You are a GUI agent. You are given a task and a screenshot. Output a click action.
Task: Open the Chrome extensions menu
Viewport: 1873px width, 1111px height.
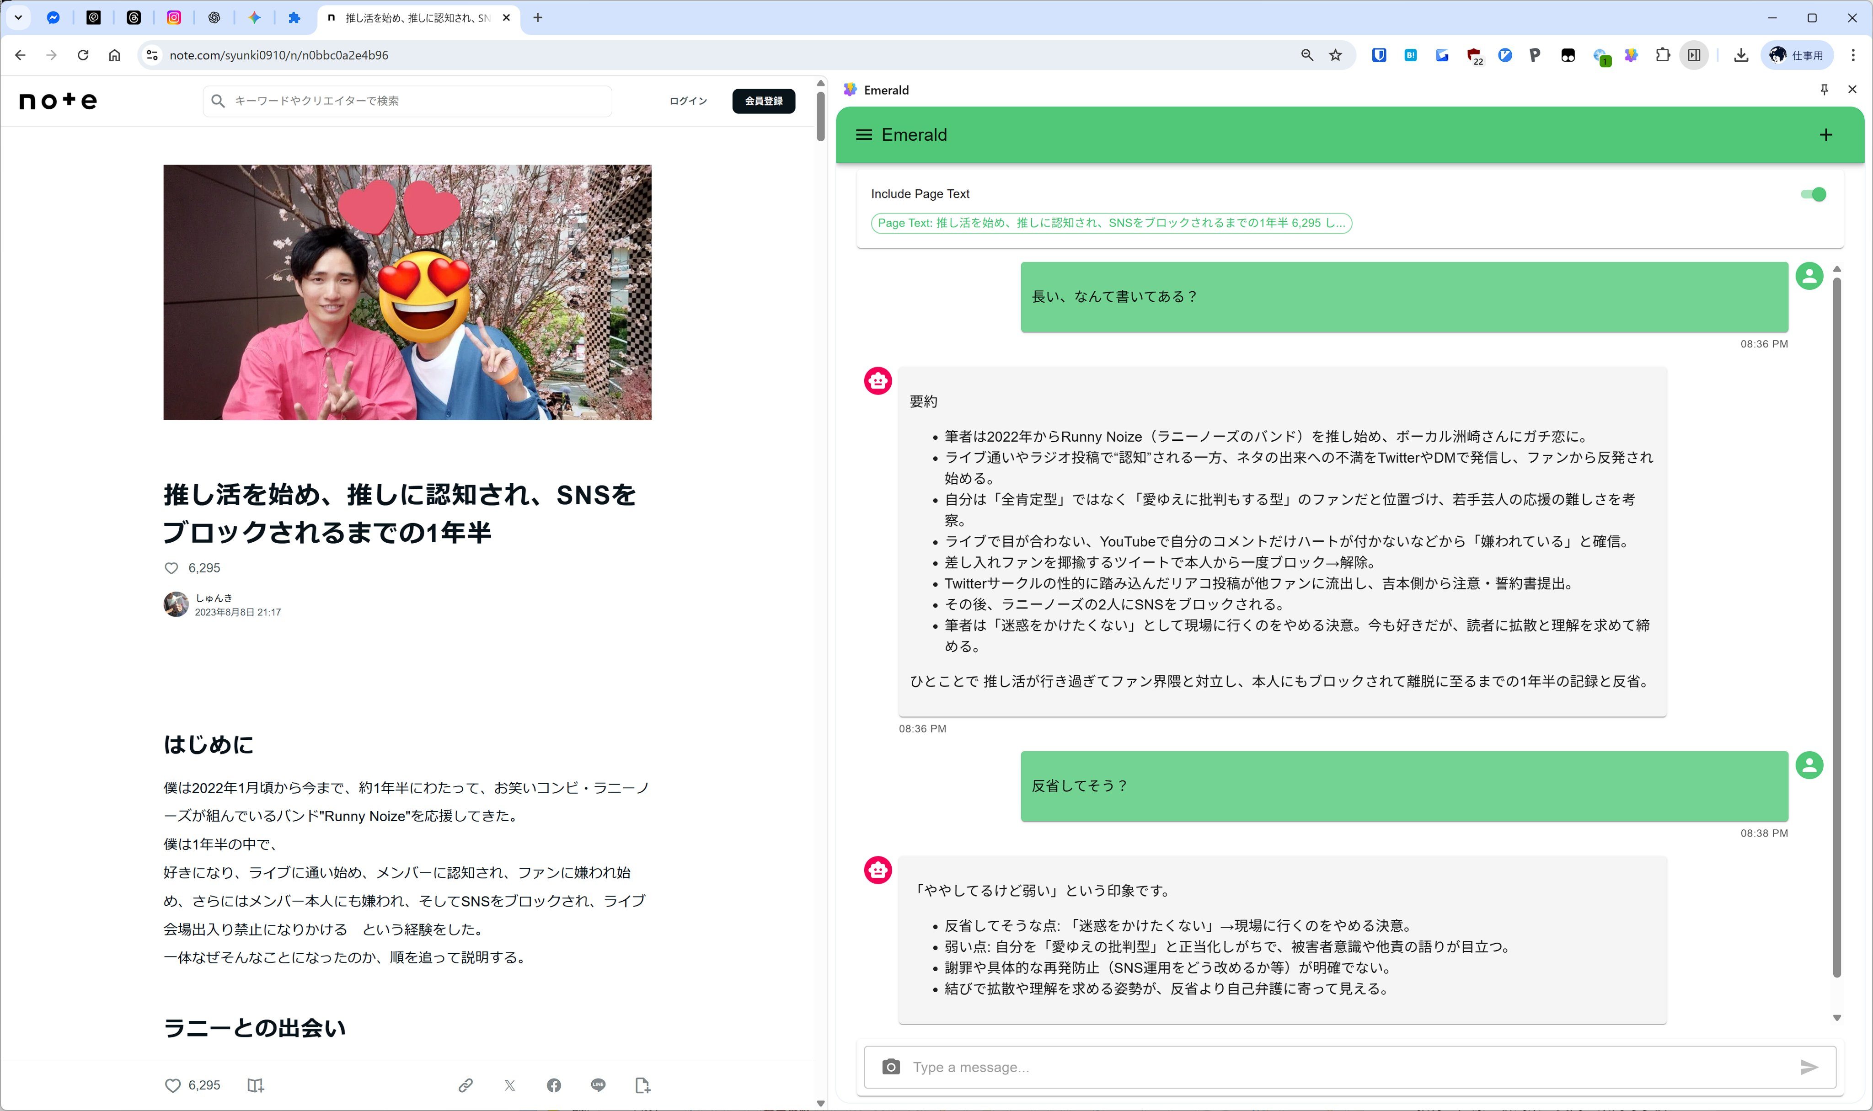[1663, 55]
